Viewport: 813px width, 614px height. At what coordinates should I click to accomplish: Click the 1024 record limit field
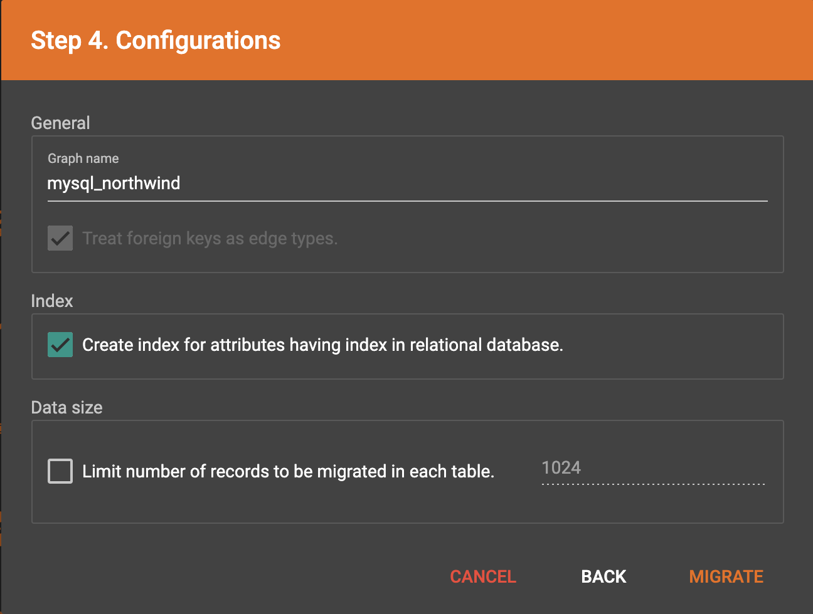click(x=652, y=468)
